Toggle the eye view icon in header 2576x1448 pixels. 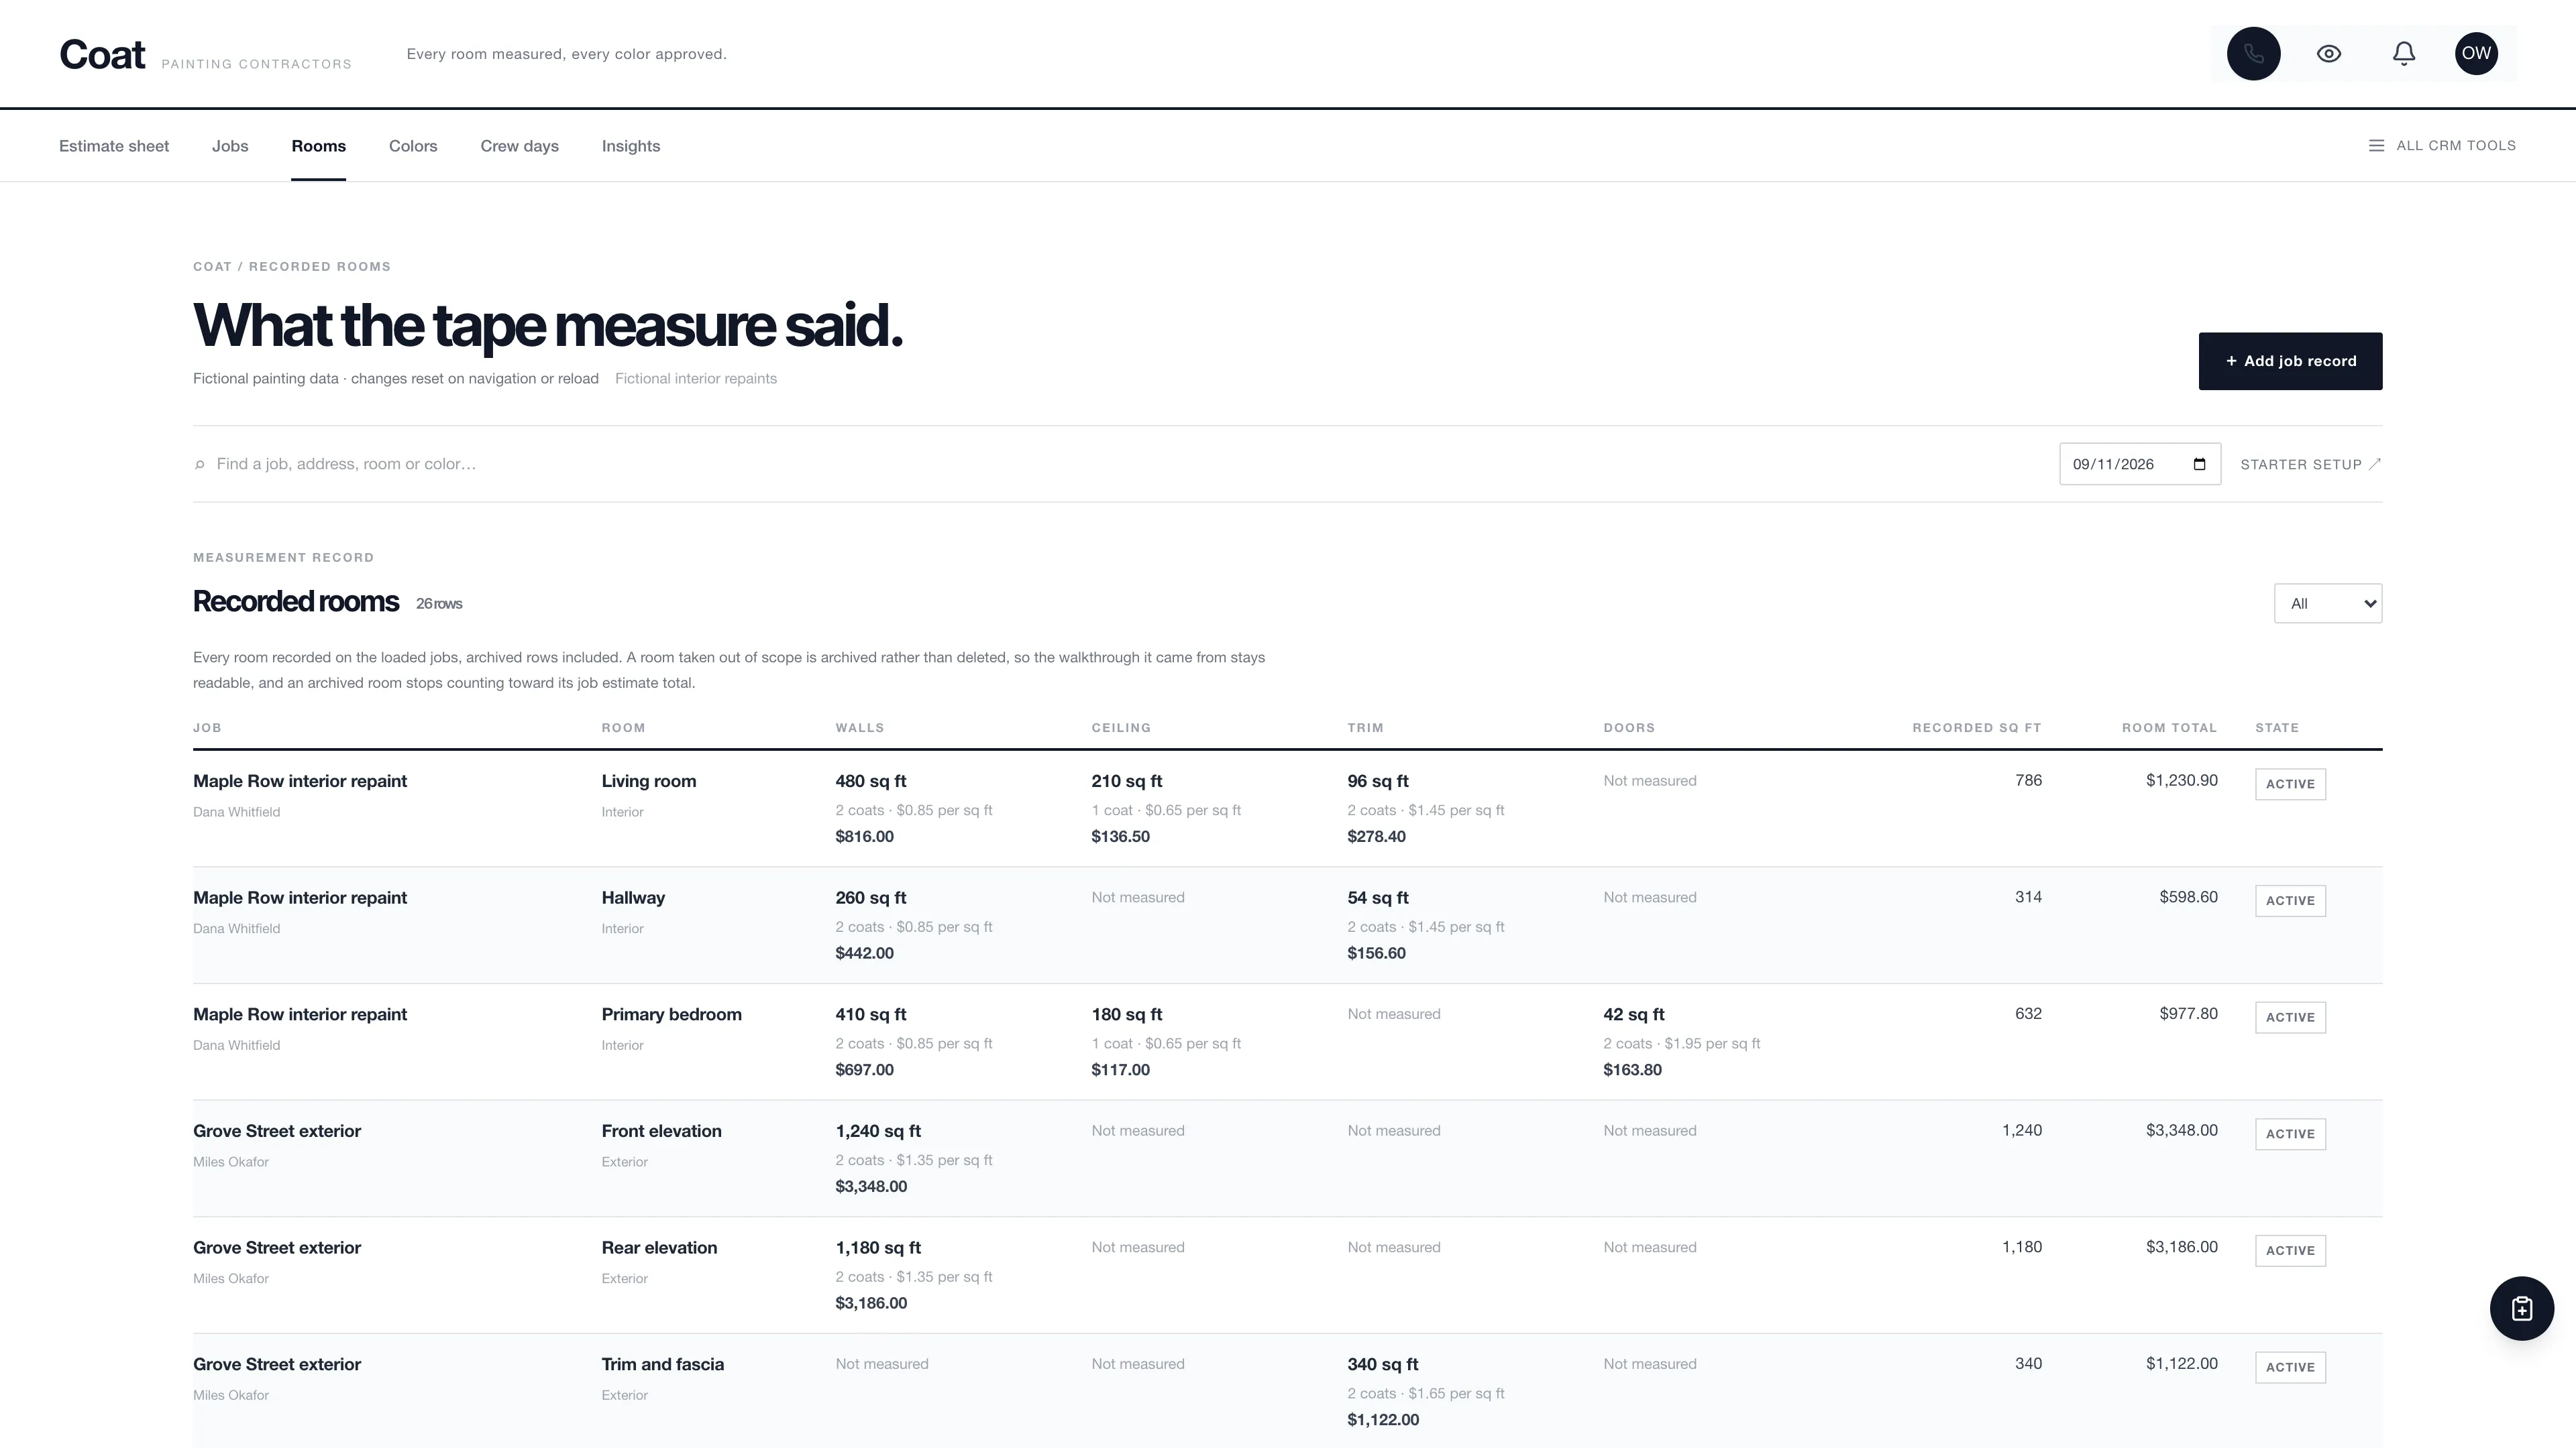coord(2328,54)
